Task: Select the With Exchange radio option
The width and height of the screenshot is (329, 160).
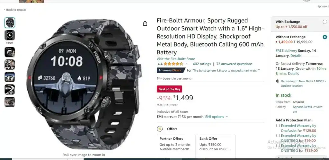Action: 325,22
